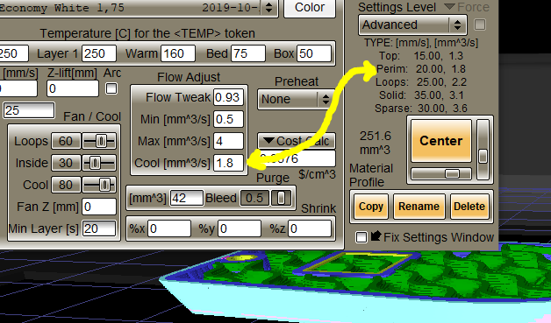Click the Center button
The width and height of the screenshot is (551, 323).
[441, 141]
